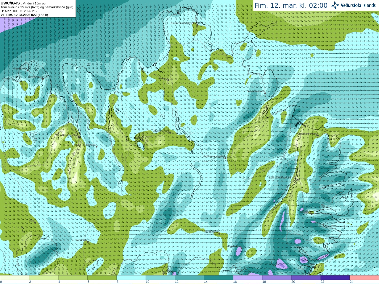Click the legend value label '20'

tap(293, 282)
